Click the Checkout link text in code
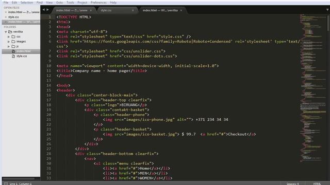Image resolution: width=330 pixels, height=185 pixels. [x=237, y=134]
